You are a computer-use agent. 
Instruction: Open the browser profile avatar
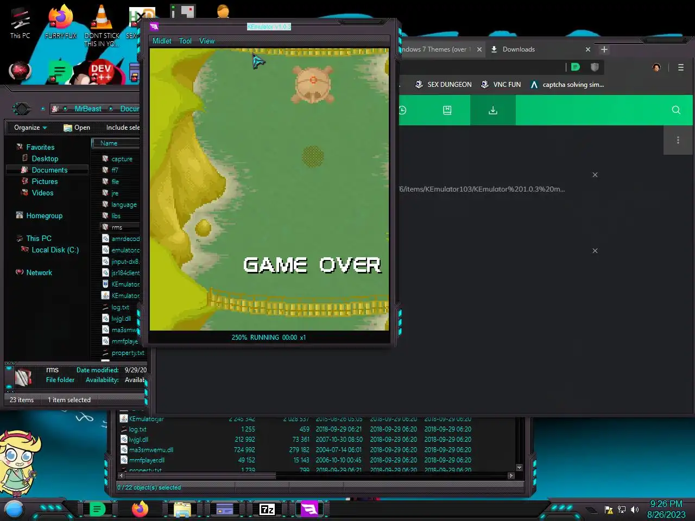[x=656, y=67]
